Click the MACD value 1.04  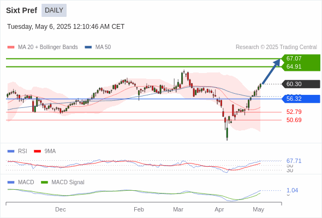(x=292, y=190)
